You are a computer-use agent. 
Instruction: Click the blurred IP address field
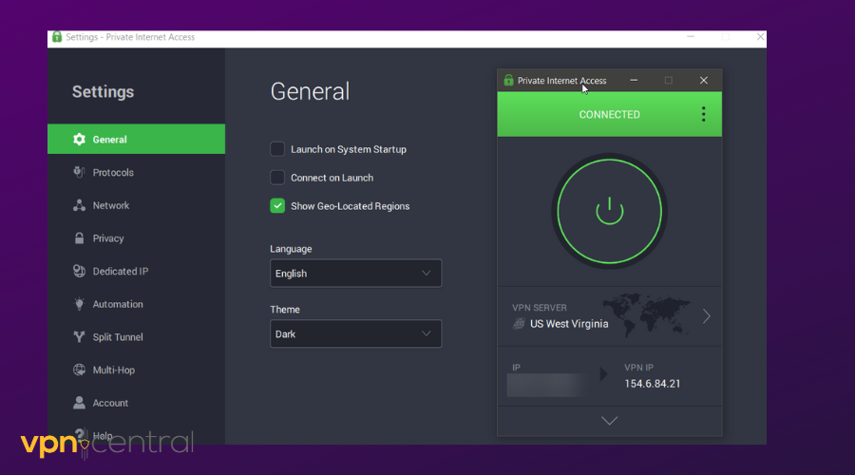click(548, 385)
